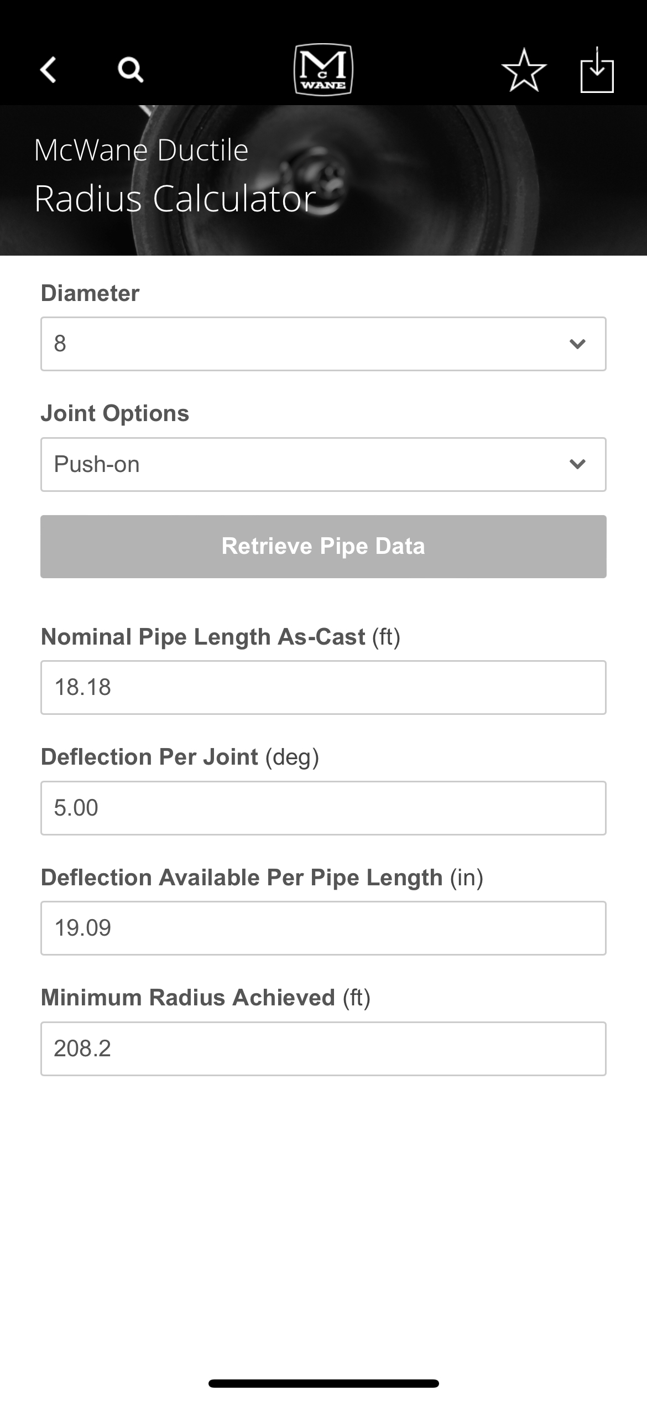Open the Diameter select showing 8
Viewport: 647px width, 1401px height.
(323, 344)
